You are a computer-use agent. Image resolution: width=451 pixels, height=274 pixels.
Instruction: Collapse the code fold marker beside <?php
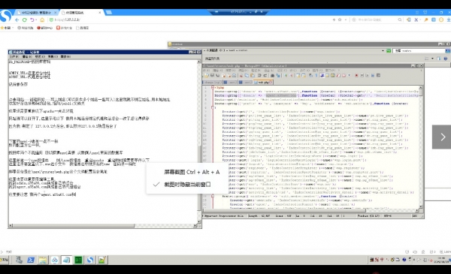click(x=213, y=87)
